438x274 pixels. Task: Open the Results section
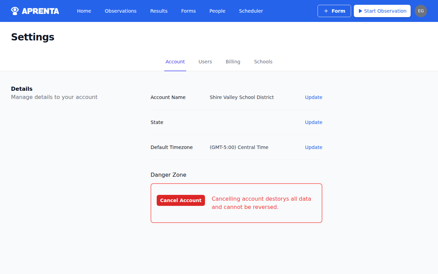[x=159, y=11]
